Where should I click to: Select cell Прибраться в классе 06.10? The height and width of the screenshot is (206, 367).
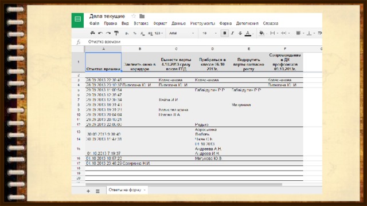point(212,62)
